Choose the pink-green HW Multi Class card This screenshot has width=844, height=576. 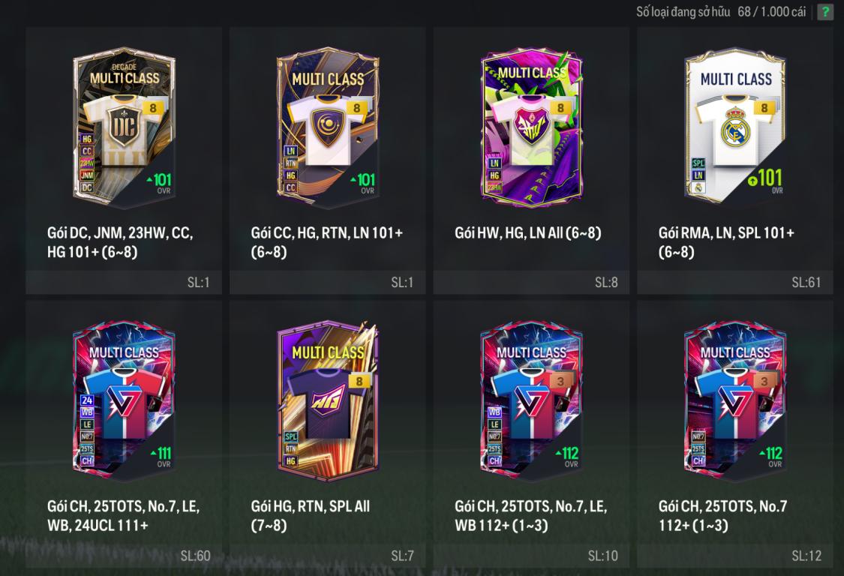[x=531, y=127]
